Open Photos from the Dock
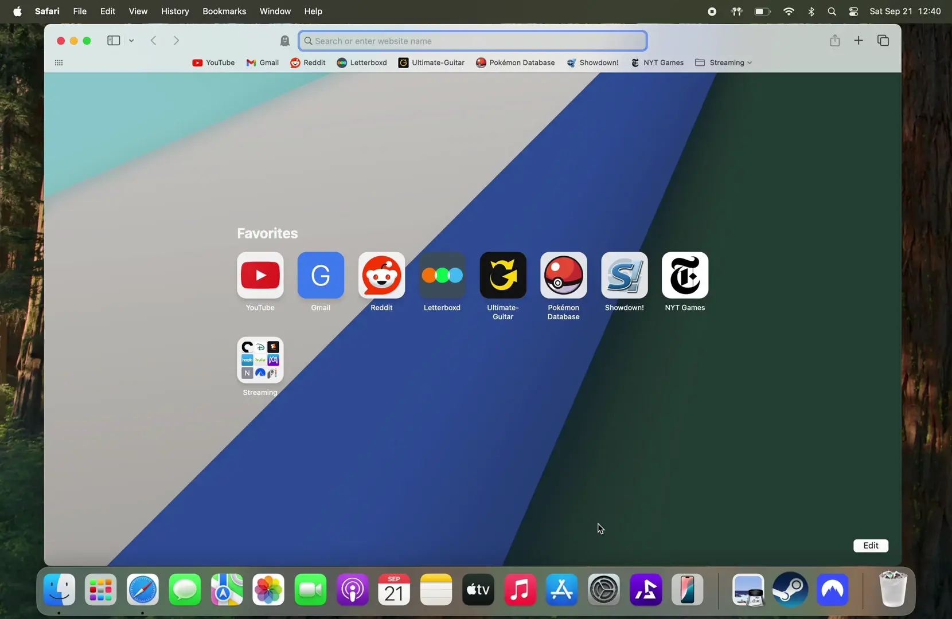Image resolution: width=952 pixels, height=619 pixels. (x=269, y=590)
